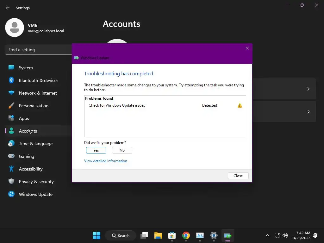Click the System icon in Settings sidebar

11,68
